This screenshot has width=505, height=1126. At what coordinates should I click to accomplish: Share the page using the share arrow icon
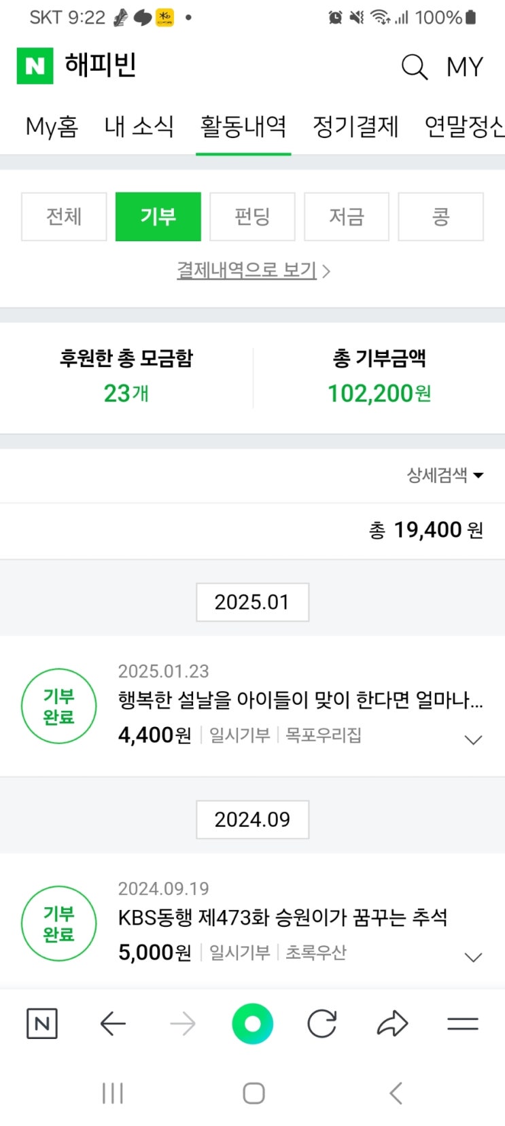(x=392, y=1023)
